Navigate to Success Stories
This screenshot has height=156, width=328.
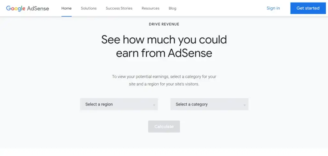(x=119, y=8)
